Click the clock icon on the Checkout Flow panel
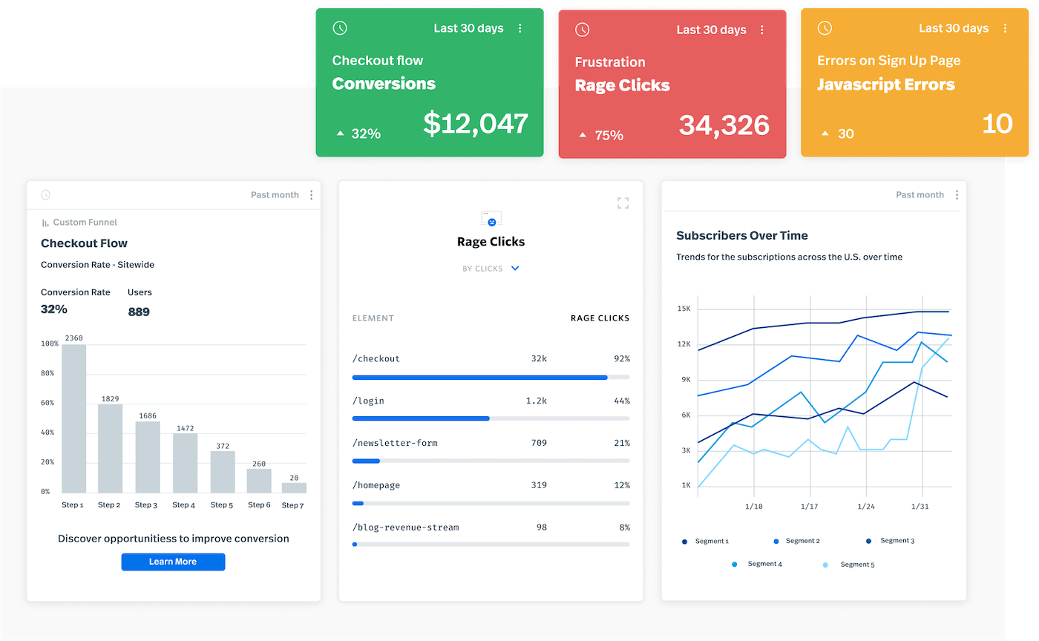The height and width of the screenshot is (641, 1039). pos(45,194)
